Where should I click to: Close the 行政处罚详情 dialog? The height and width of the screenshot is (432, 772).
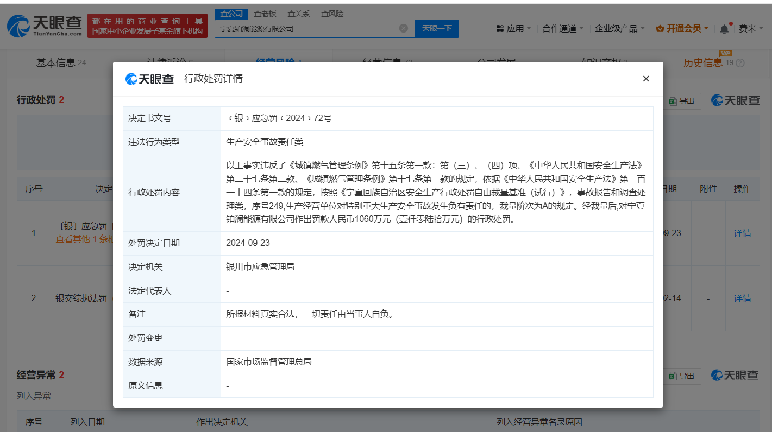pos(646,79)
